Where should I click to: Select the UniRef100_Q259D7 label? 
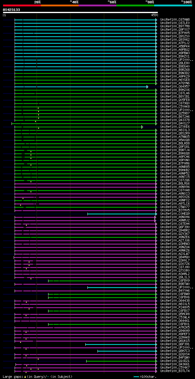[175, 113]
